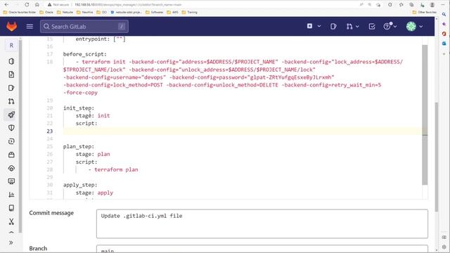Image resolution: width=450 pixels, height=253 pixels.
Task: Click the 'init_step:' line in editor
Action: (79, 108)
